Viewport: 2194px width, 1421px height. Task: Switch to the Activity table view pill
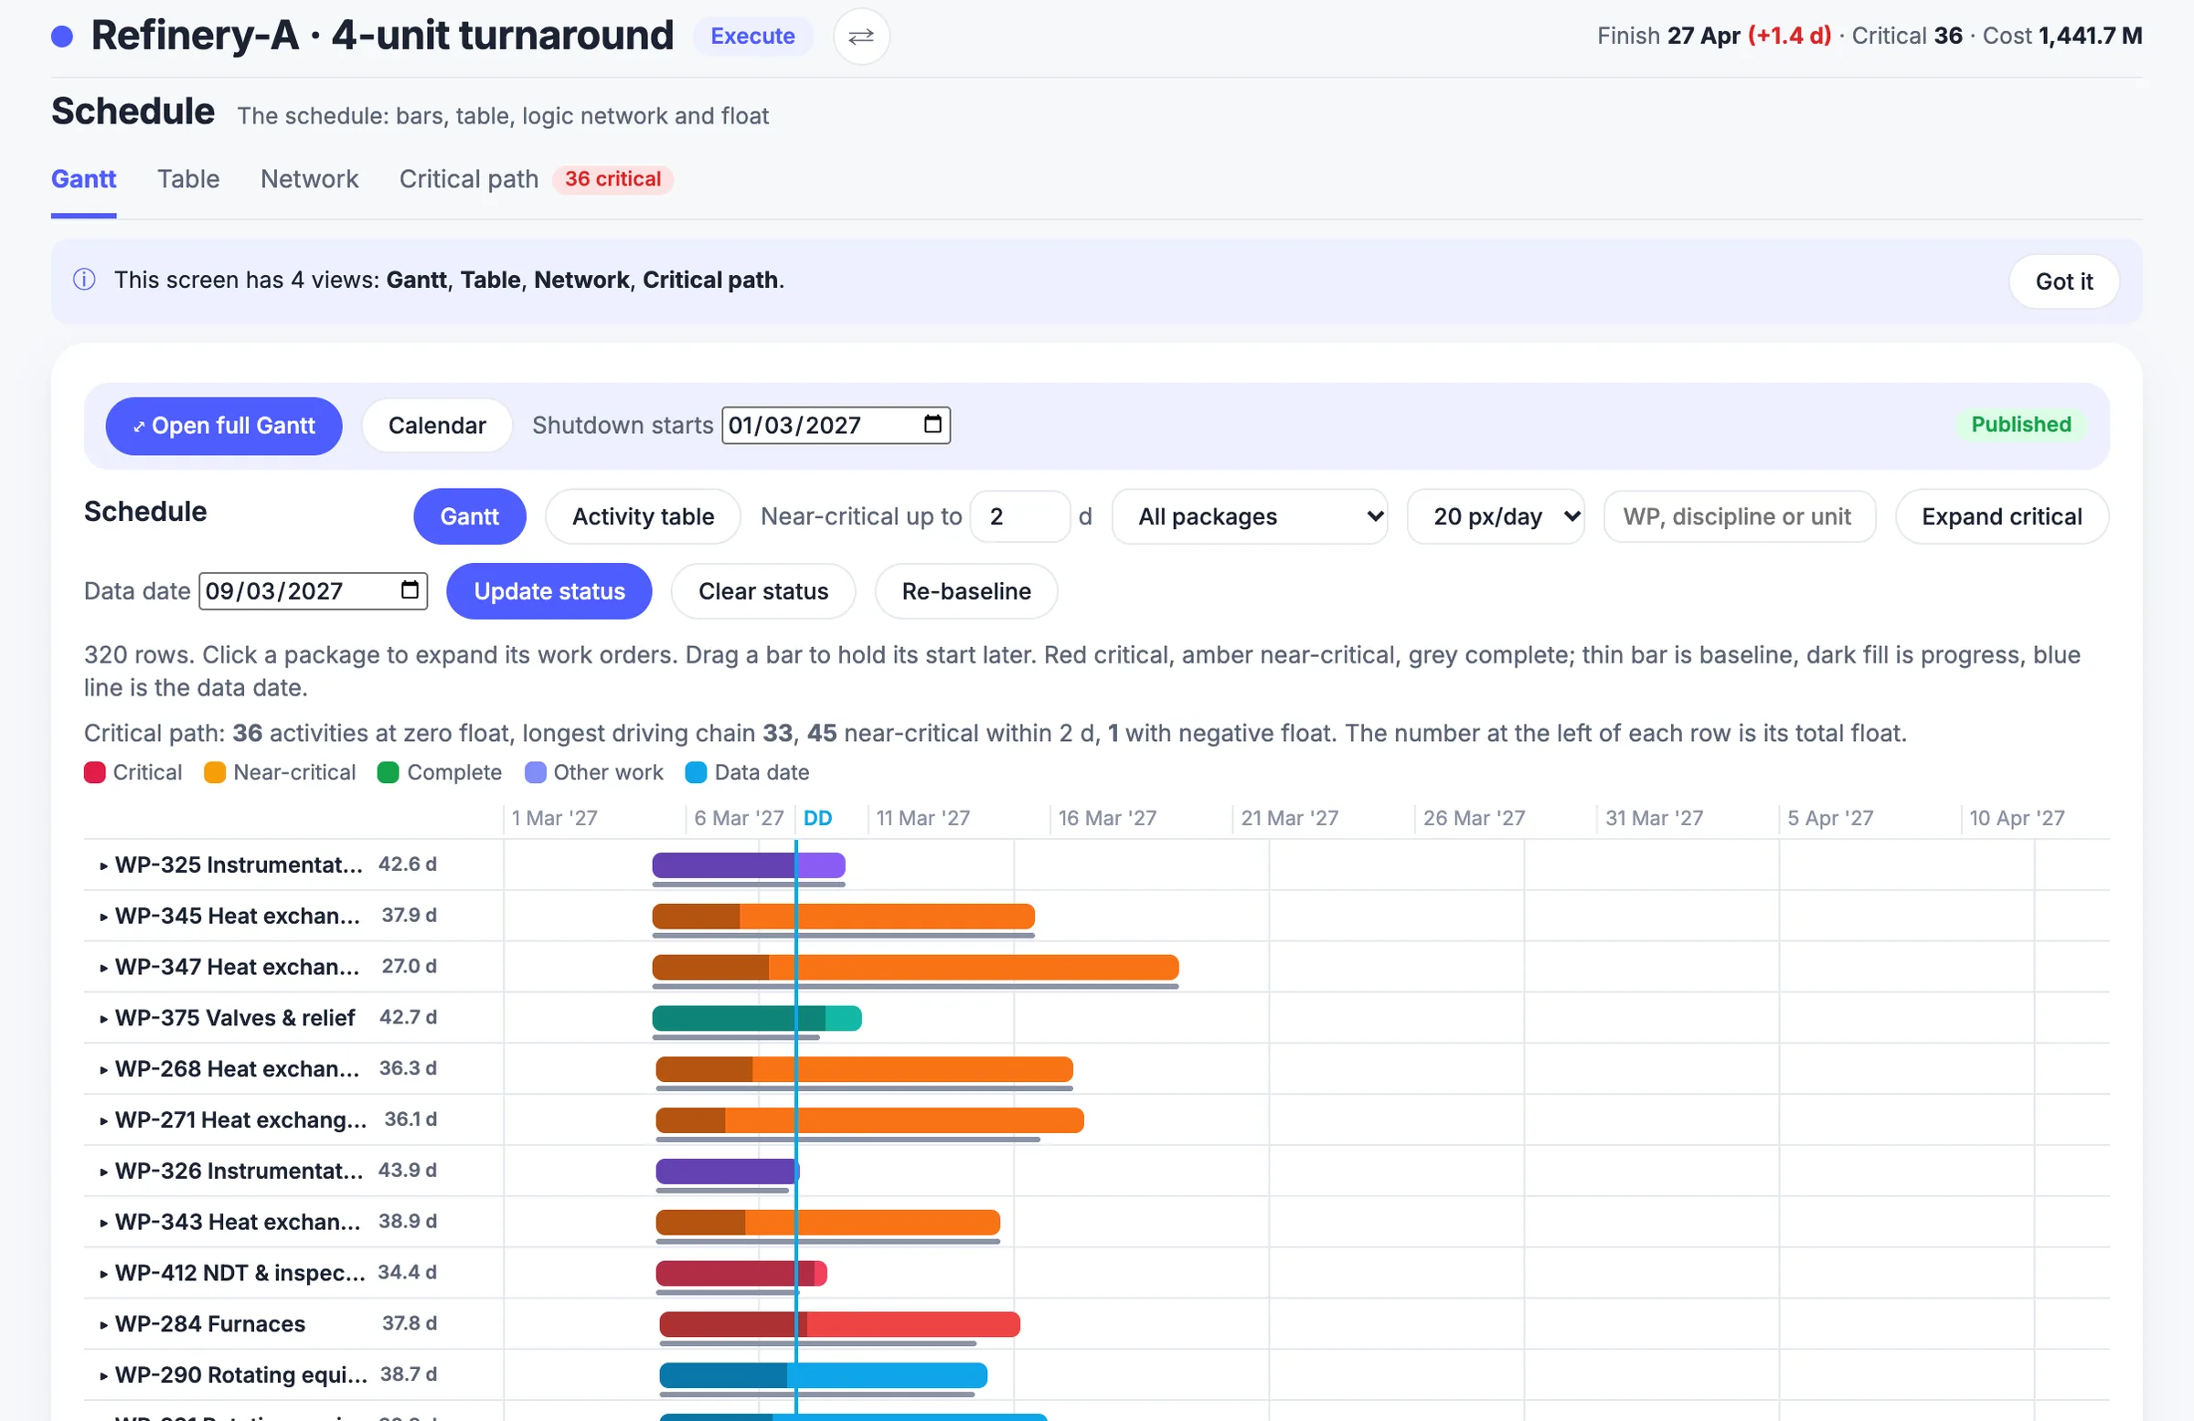[643, 516]
